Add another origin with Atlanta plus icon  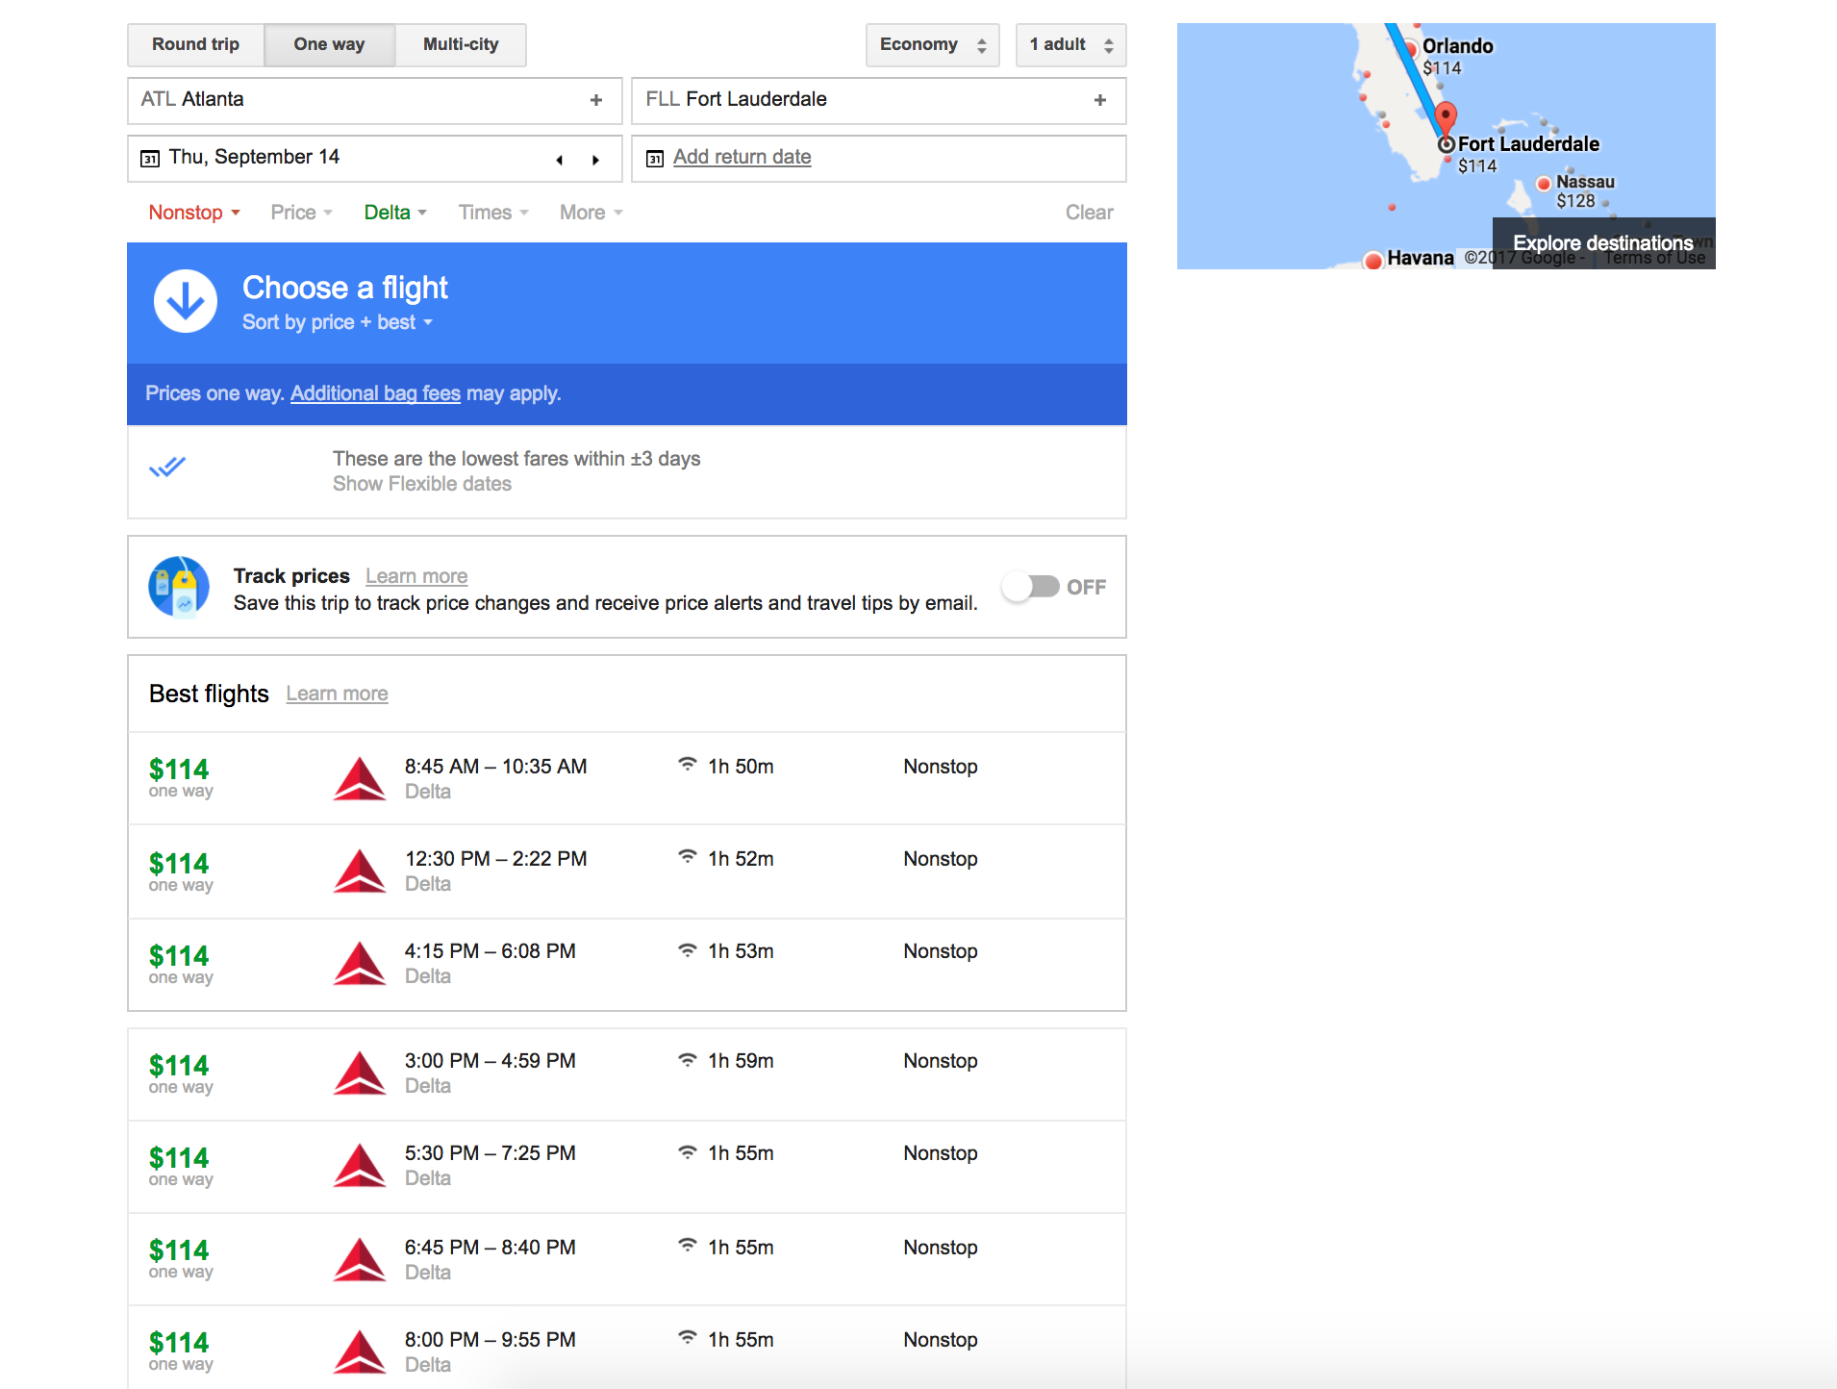pos(596,100)
